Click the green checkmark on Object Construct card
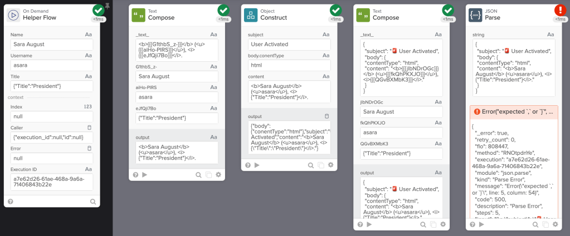570x236 pixels. click(335, 10)
